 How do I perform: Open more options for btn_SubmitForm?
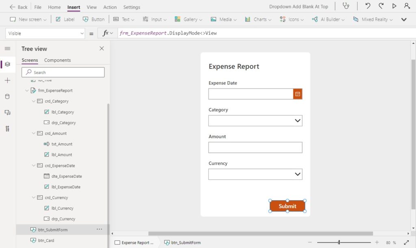pos(99,229)
